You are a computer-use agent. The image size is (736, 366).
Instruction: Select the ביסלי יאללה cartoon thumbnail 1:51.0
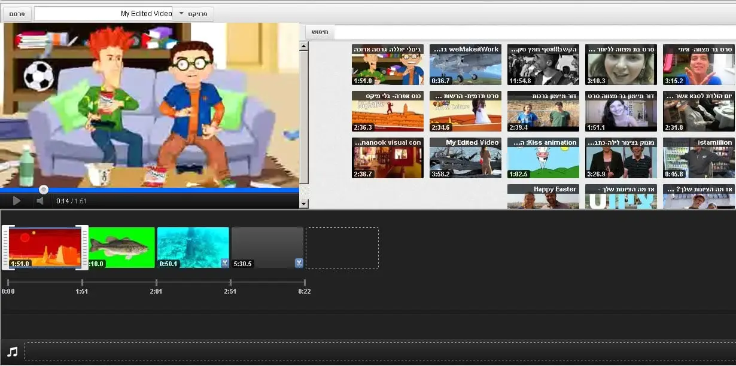[388, 65]
